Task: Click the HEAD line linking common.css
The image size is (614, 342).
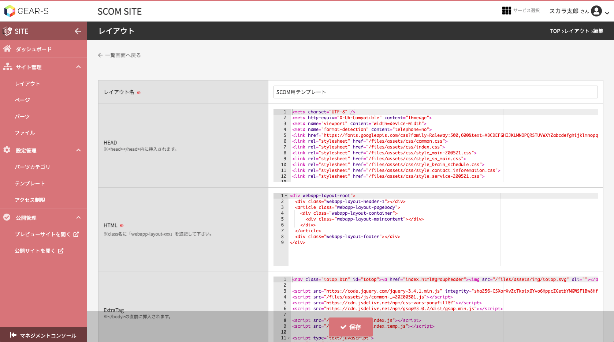Action: coord(370,141)
